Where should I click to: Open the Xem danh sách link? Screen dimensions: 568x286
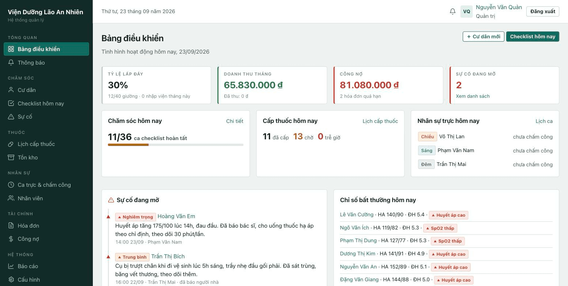(x=473, y=96)
